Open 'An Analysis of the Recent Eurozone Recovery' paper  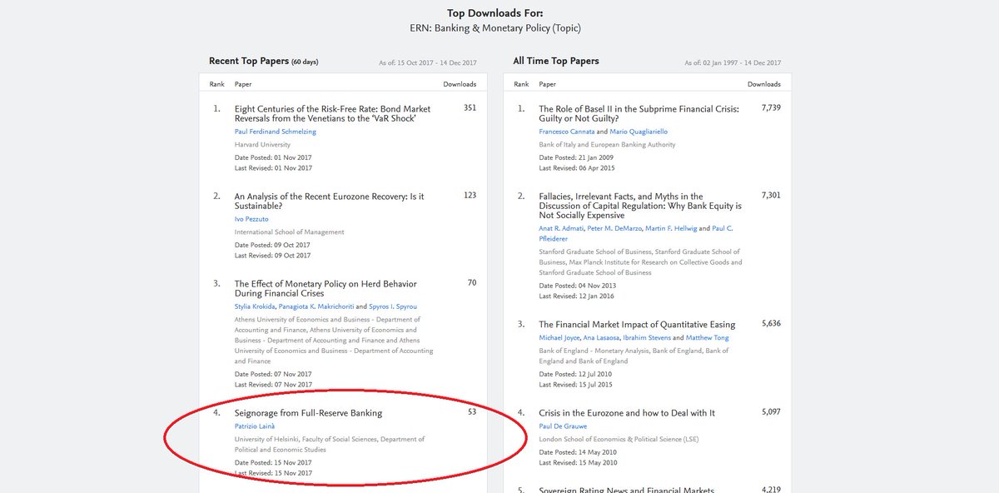[x=329, y=201]
